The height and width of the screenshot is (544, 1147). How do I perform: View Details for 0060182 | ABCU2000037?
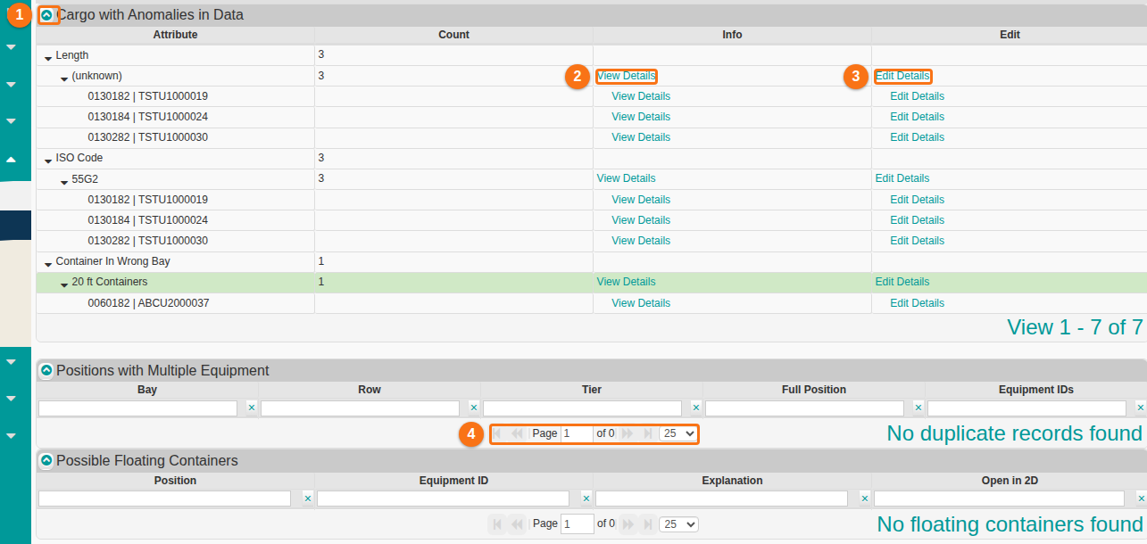click(x=641, y=303)
